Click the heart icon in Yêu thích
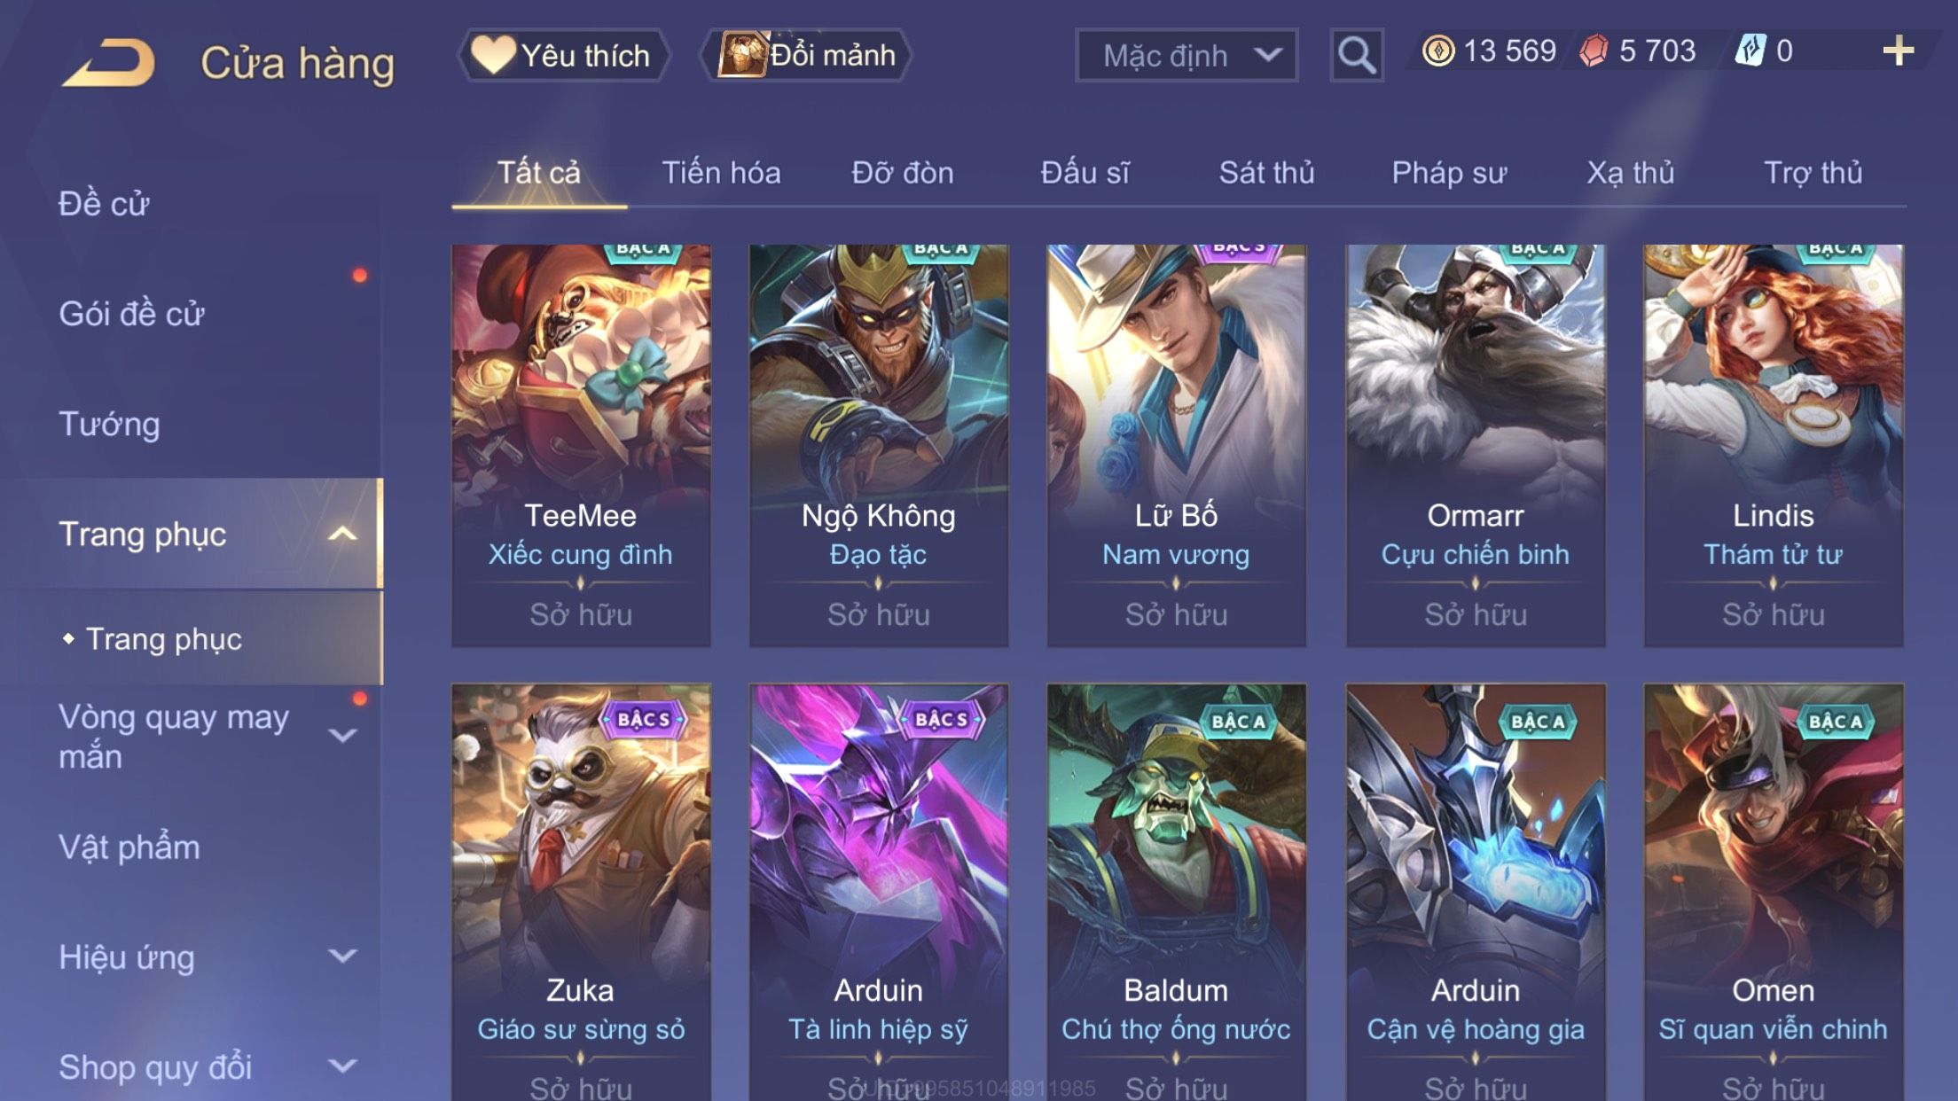The width and height of the screenshot is (1958, 1101). pyautogui.click(x=493, y=54)
